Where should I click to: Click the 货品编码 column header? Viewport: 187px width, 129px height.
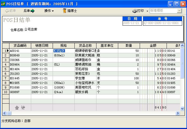tap(20, 46)
